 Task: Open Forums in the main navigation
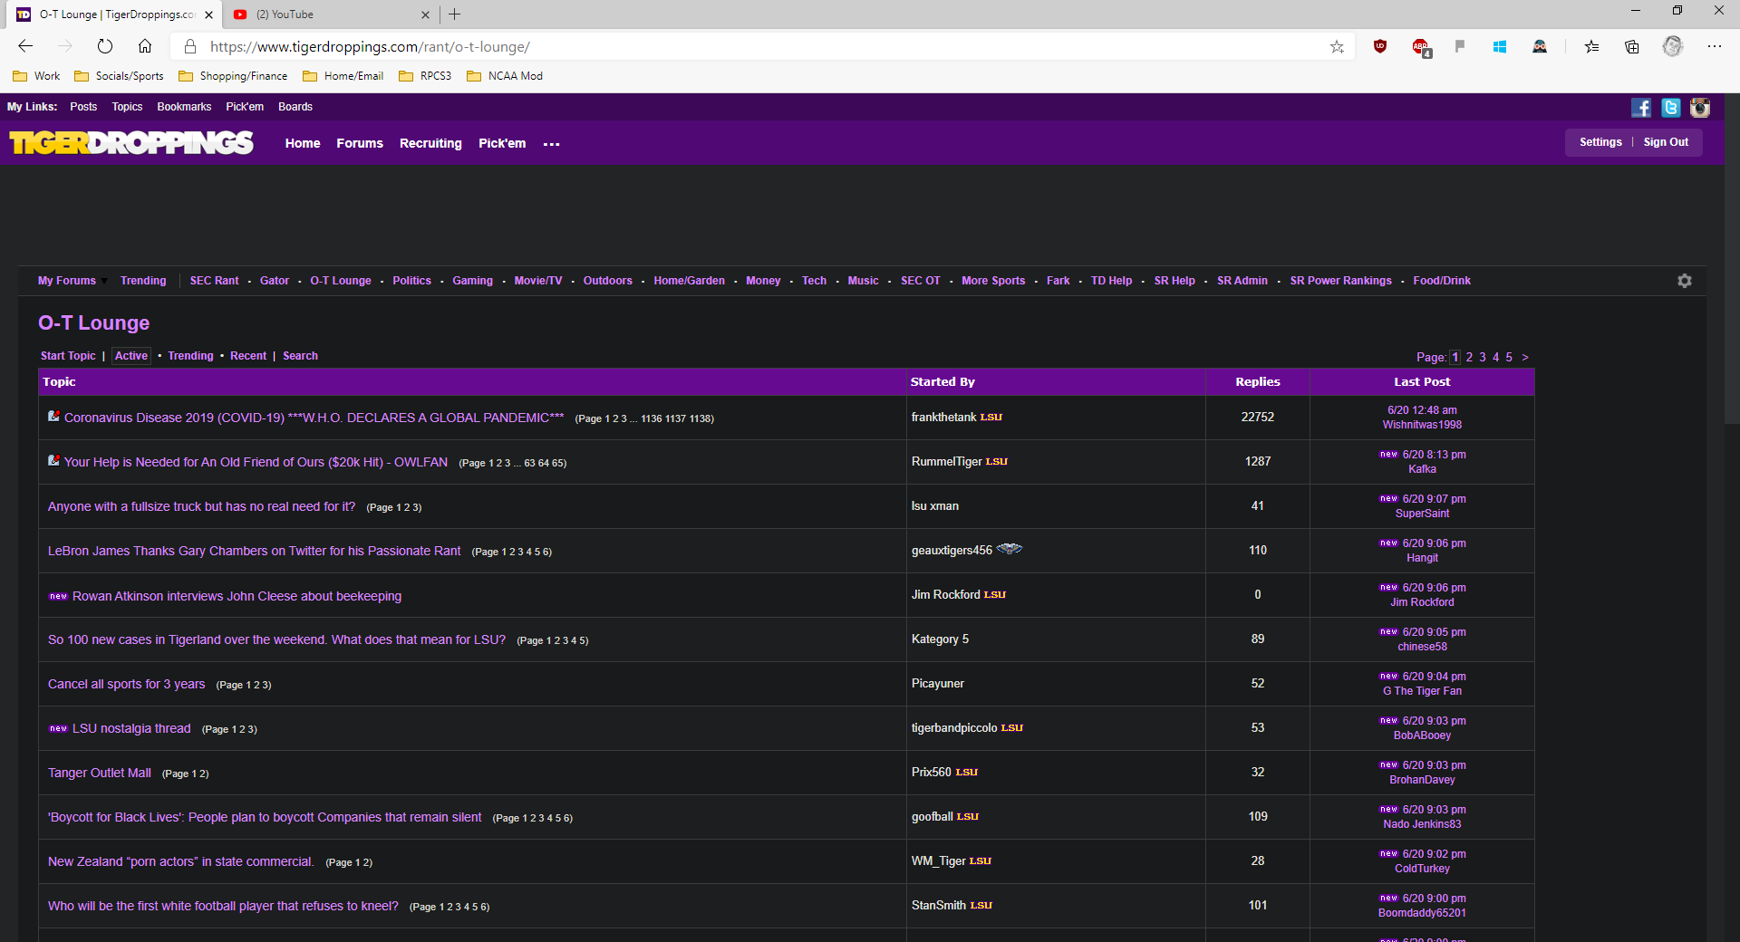point(360,143)
